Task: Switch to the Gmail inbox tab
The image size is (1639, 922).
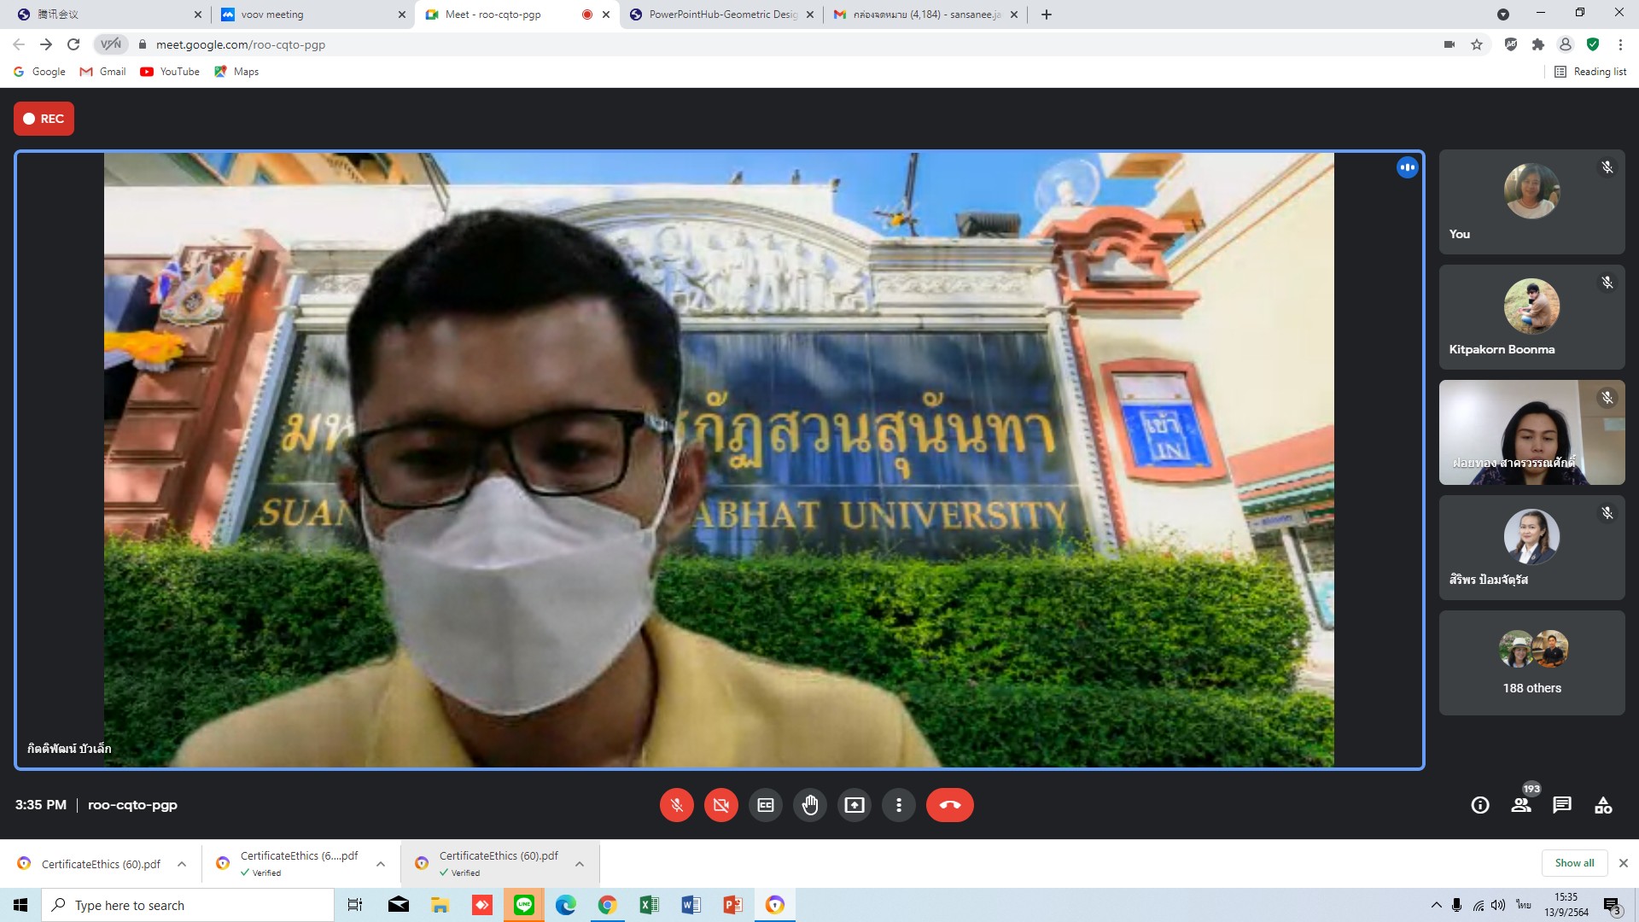Action: 925,15
